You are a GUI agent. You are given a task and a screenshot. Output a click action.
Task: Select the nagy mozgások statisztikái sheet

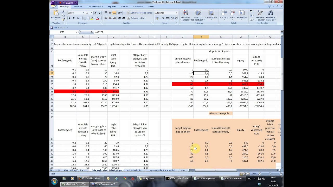coord(162,170)
